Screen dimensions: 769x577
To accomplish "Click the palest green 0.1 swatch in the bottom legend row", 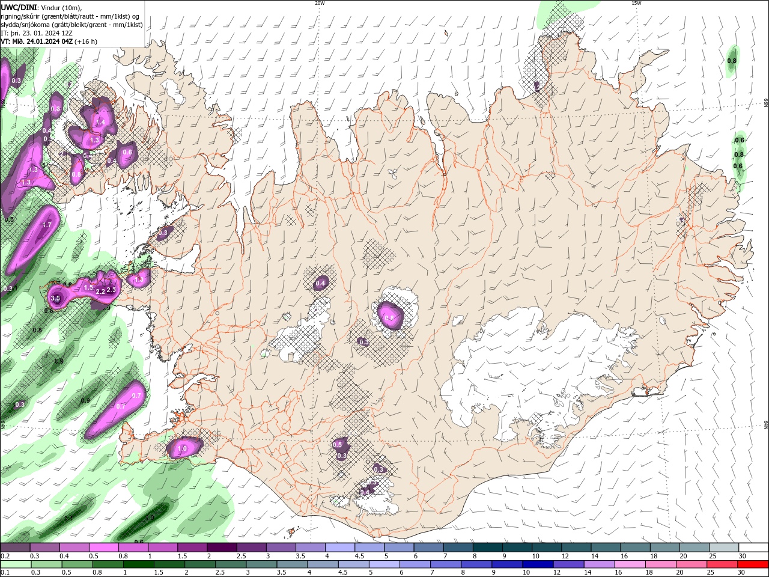I will pos(16,564).
